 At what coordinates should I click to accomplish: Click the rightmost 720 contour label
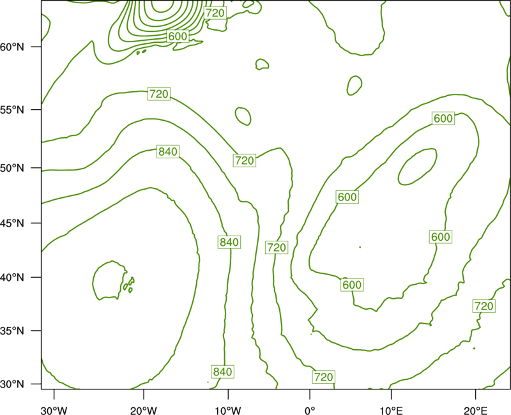tap(484, 306)
